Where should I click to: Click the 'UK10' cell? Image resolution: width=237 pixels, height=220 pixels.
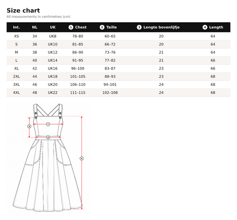point(53,44)
